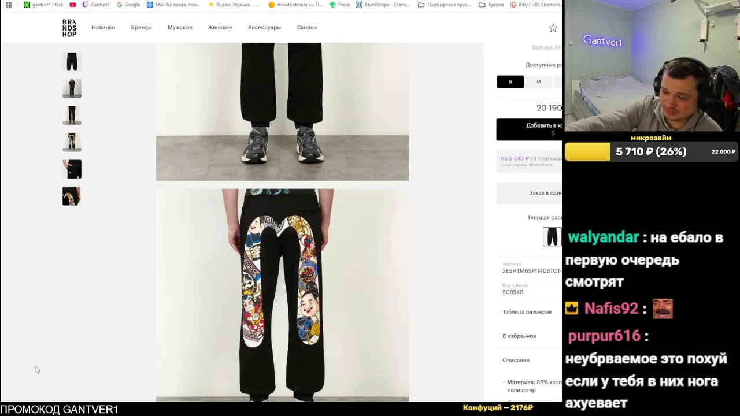740x416 pixels.
Task: Open the browser apps grid icon
Action: point(9,5)
